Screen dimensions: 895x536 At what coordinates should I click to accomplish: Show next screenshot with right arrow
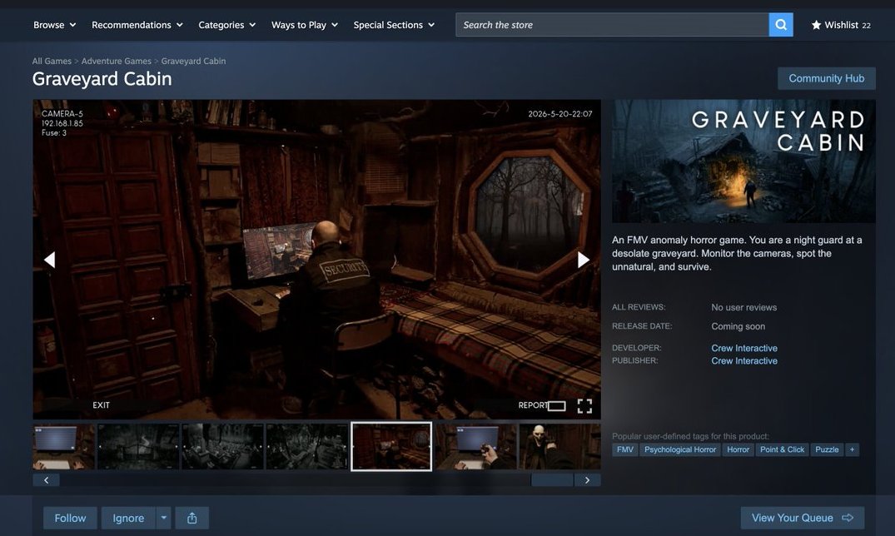click(x=583, y=260)
